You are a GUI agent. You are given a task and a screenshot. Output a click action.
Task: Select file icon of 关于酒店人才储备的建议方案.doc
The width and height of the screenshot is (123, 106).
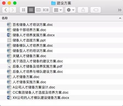point(9,61)
